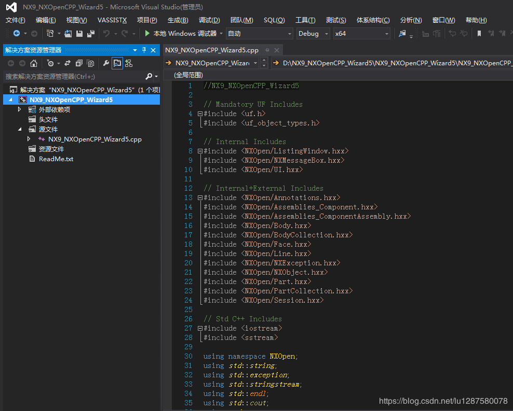Save the current file with the single-disk icon
The image size is (513, 411).
tap(79, 33)
